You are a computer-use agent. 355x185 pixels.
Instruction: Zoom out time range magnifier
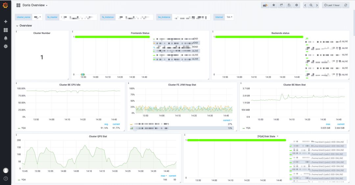pyautogui.click(x=311, y=5)
